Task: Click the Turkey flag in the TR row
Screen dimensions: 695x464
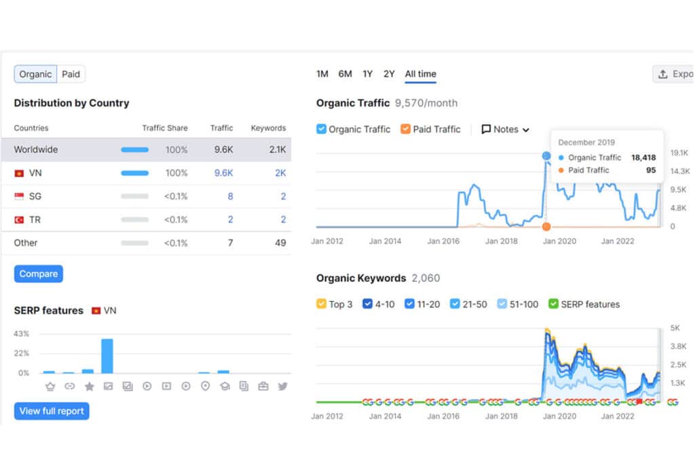Action: point(19,219)
